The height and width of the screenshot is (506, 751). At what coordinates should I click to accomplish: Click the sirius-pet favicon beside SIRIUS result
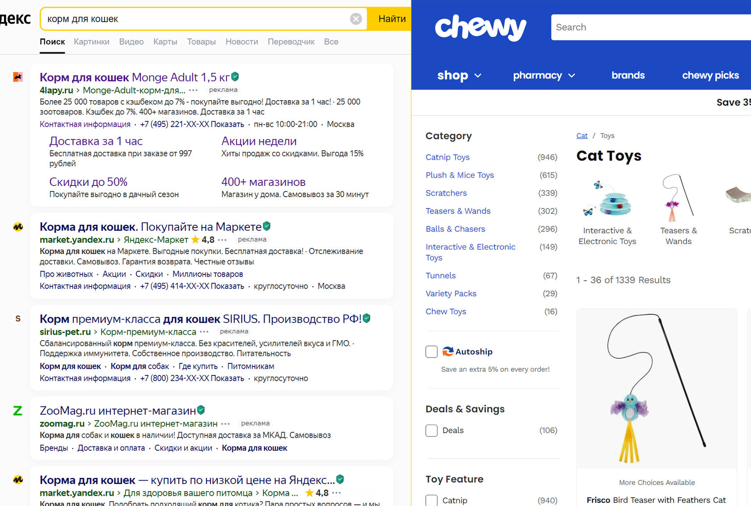(18, 319)
